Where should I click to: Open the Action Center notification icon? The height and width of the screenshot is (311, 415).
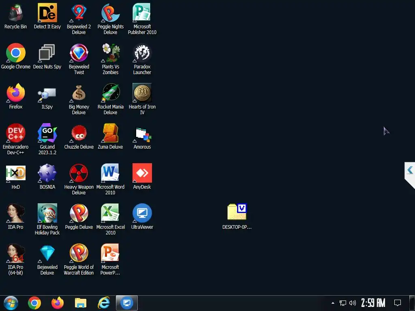click(x=398, y=303)
